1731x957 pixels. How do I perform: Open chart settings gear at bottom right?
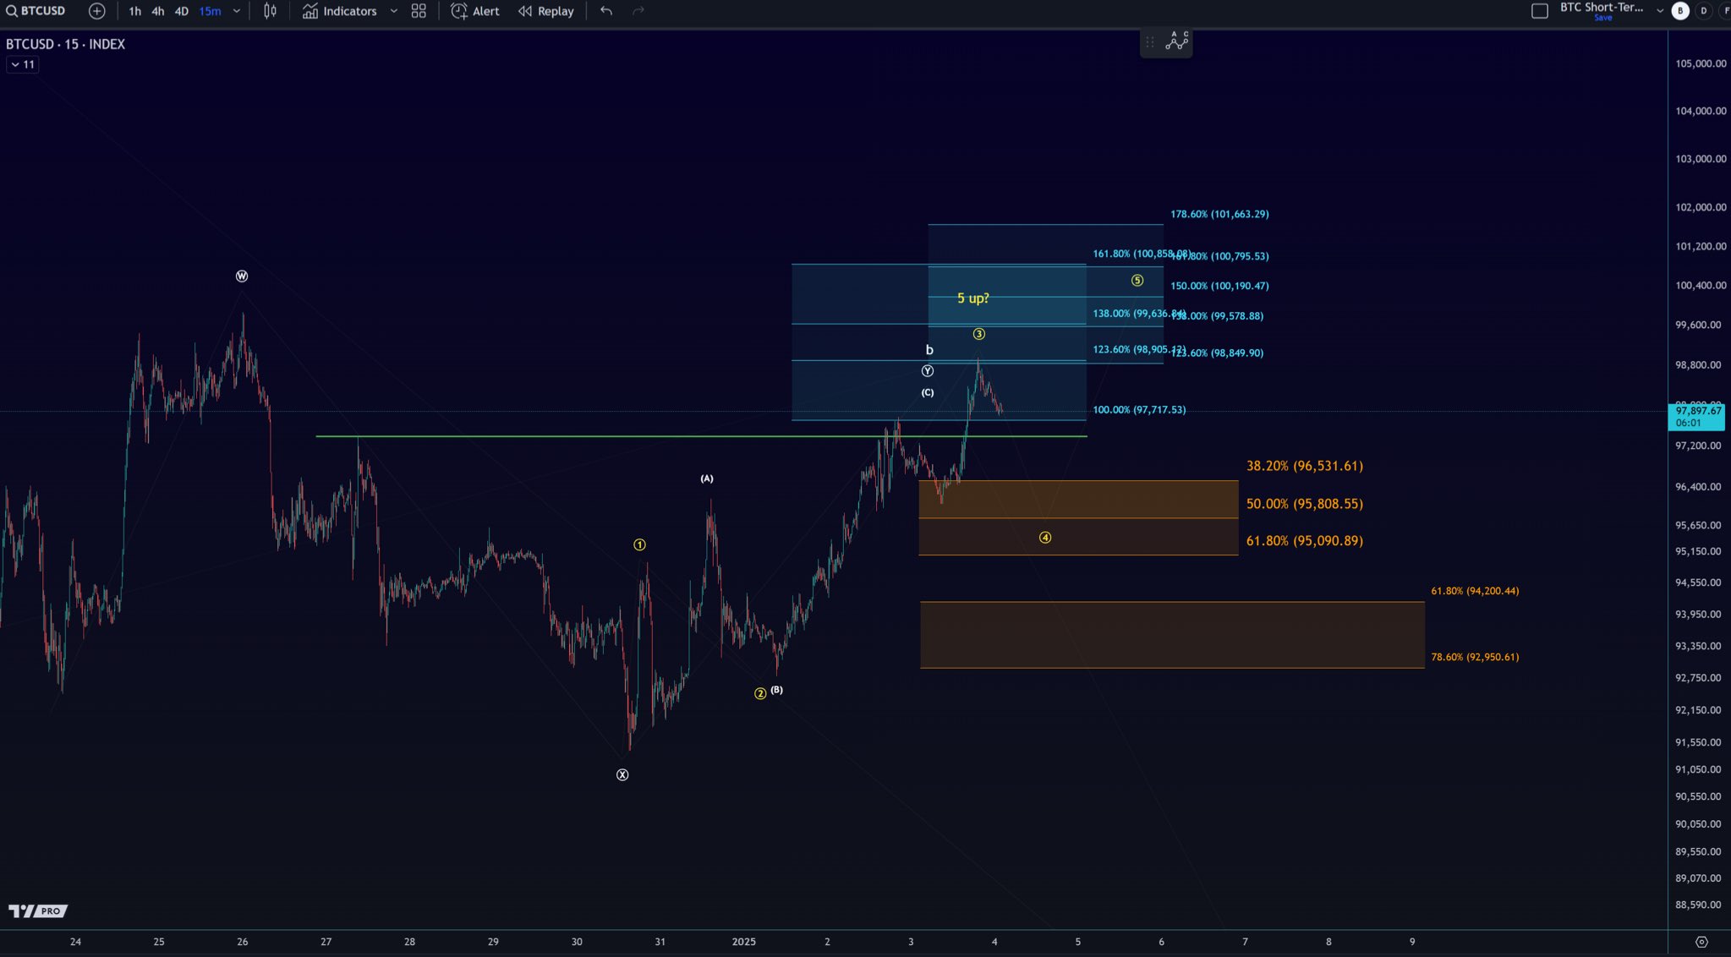pyautogui.click(x=1701, y=942)
